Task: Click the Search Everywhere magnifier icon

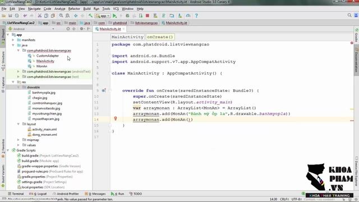Action: point(349,15)
